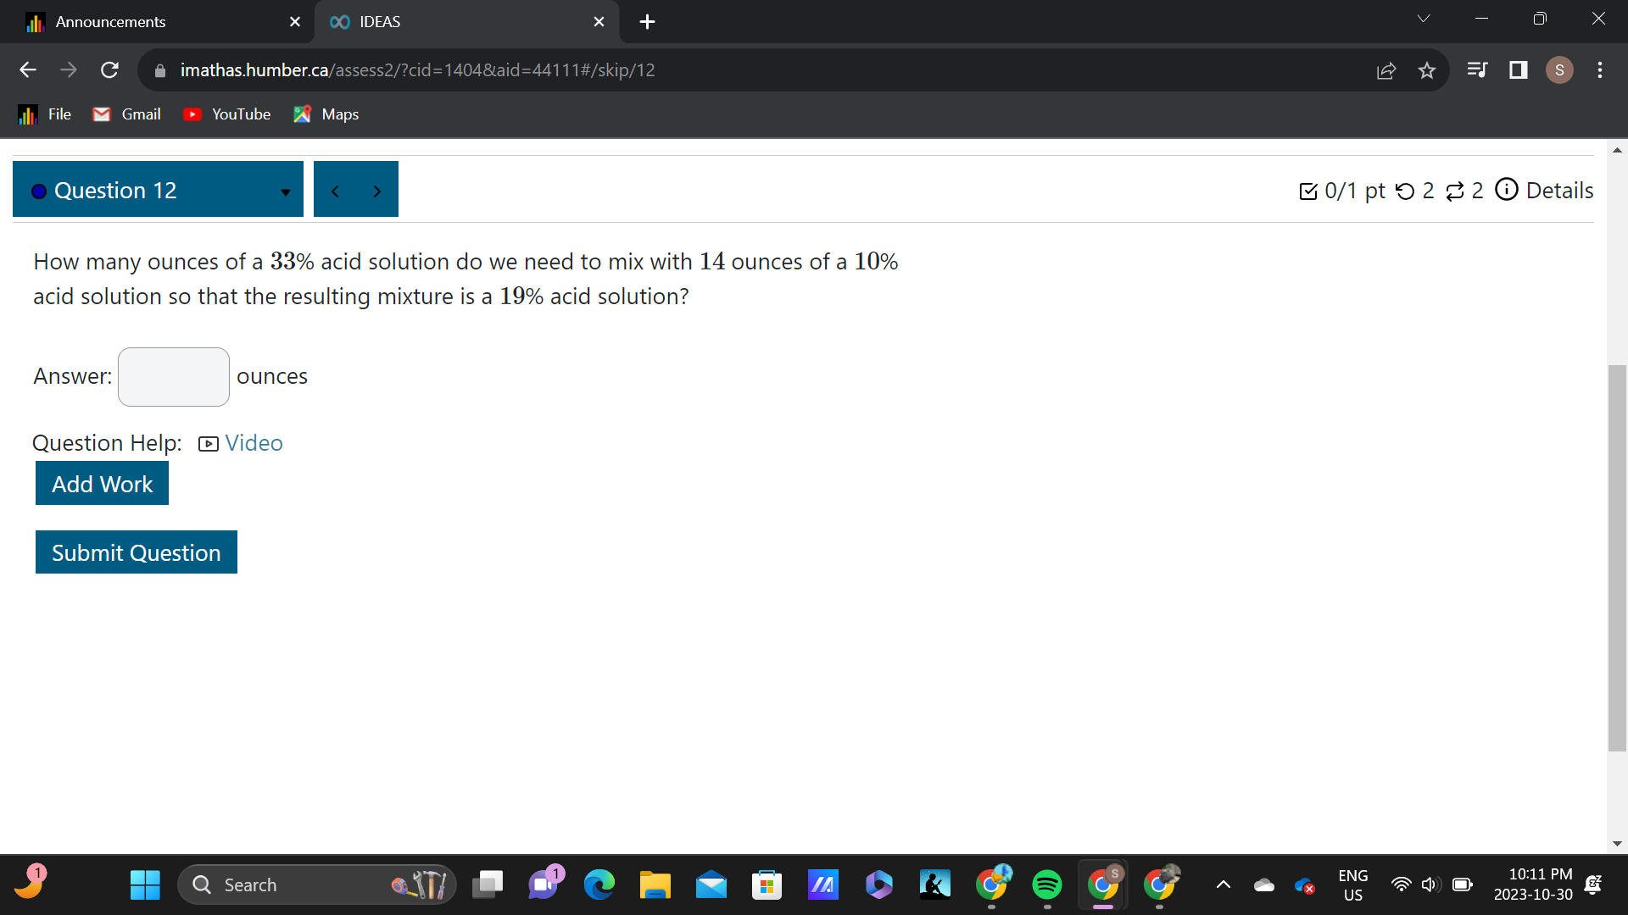1628x915 pixels.
Task: Open the tab search chevron dropdown
Action: 1424,19
